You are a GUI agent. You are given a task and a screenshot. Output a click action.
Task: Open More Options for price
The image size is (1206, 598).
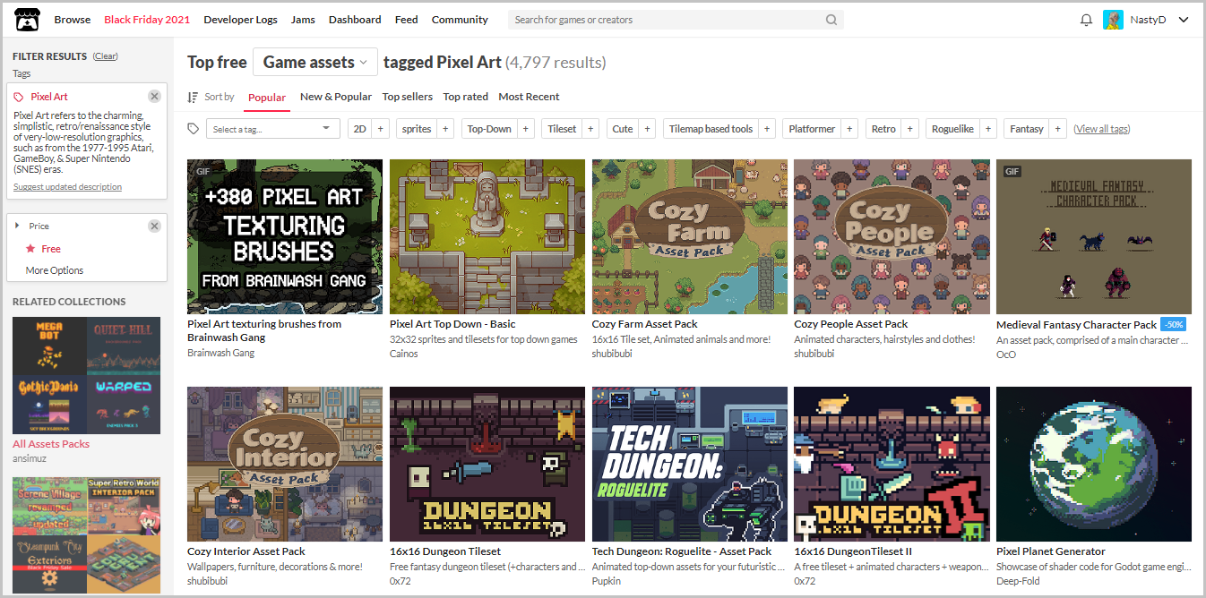point(55,270)
